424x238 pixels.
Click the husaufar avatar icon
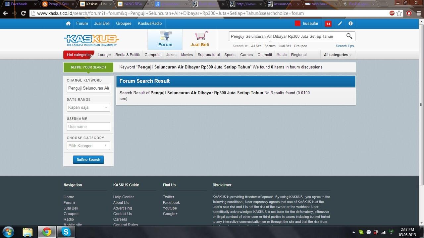pyautogui.click(x=297, y=23)
